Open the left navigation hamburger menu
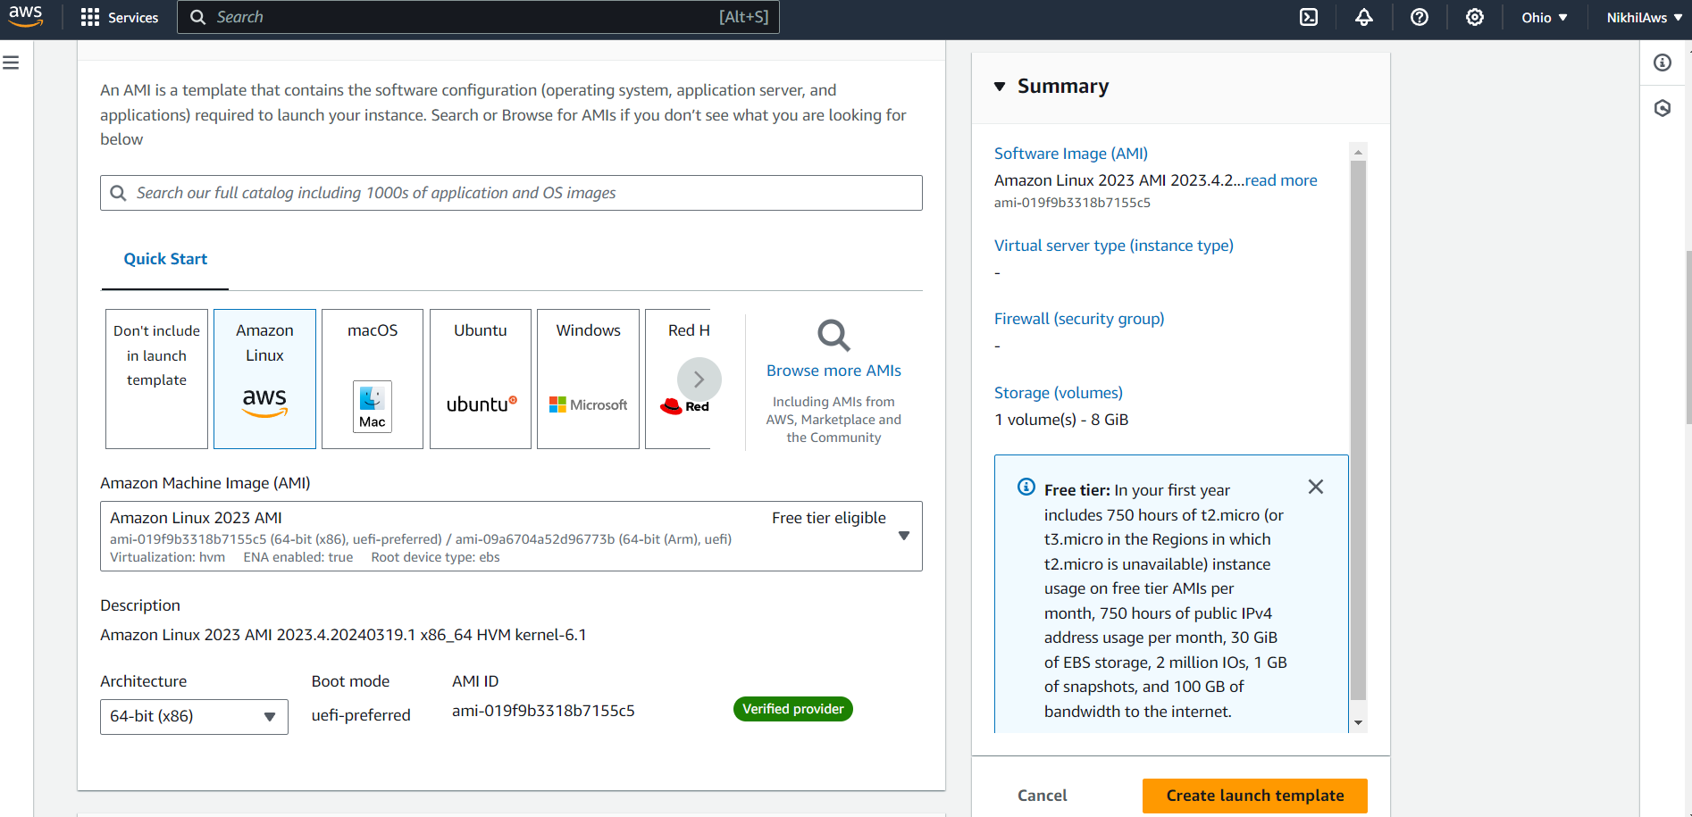The height and width of the screenshot is (817, 1692). (11, 63)
